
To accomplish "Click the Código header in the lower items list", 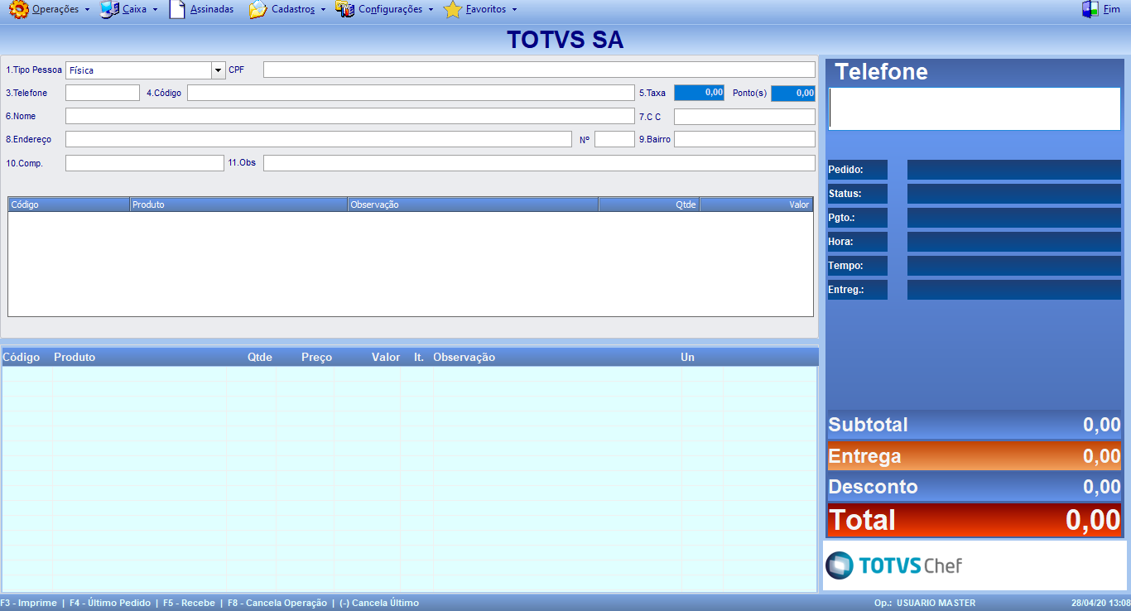I will pos(22,357).
